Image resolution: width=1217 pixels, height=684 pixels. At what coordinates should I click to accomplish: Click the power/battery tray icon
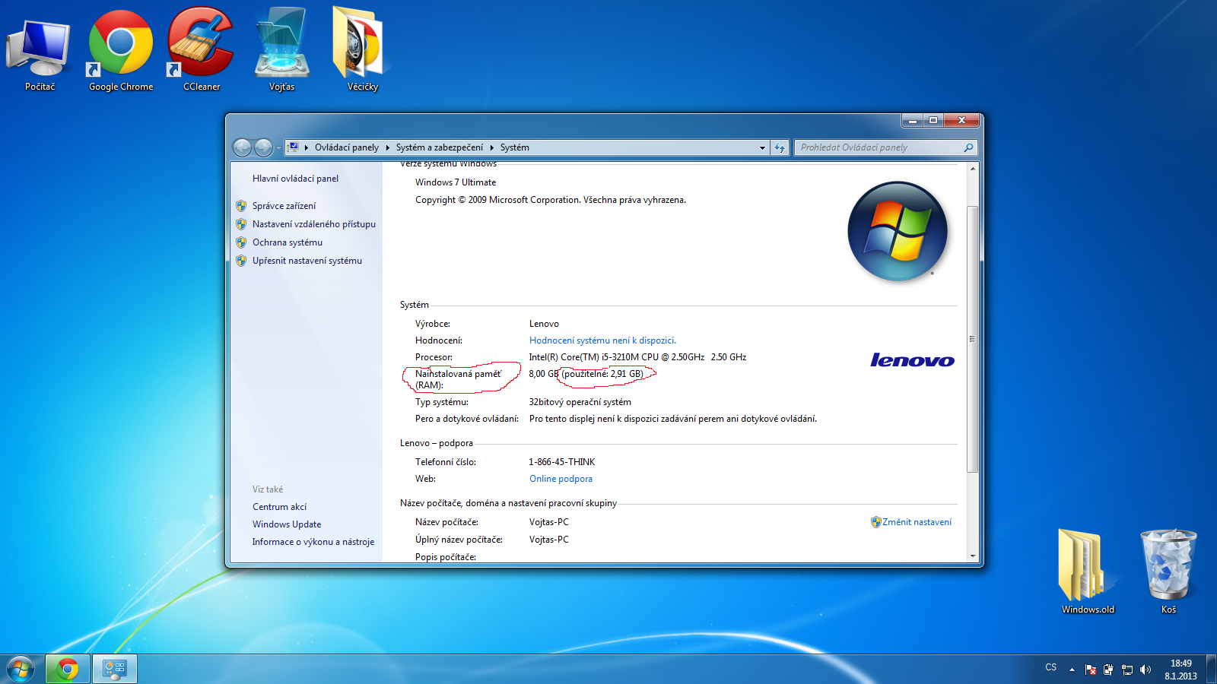tap(1109, 670)
